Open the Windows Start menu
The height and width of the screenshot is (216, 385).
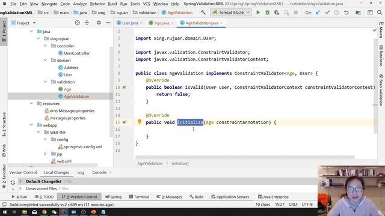(5, 212)
